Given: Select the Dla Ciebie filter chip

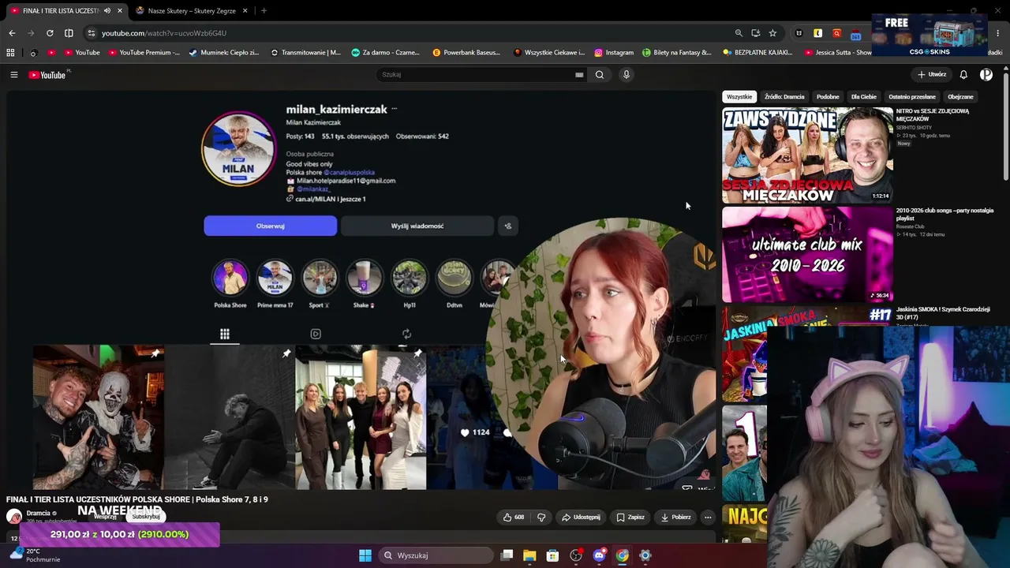Looking at the screenshot, I should click(x=864, y=97).
